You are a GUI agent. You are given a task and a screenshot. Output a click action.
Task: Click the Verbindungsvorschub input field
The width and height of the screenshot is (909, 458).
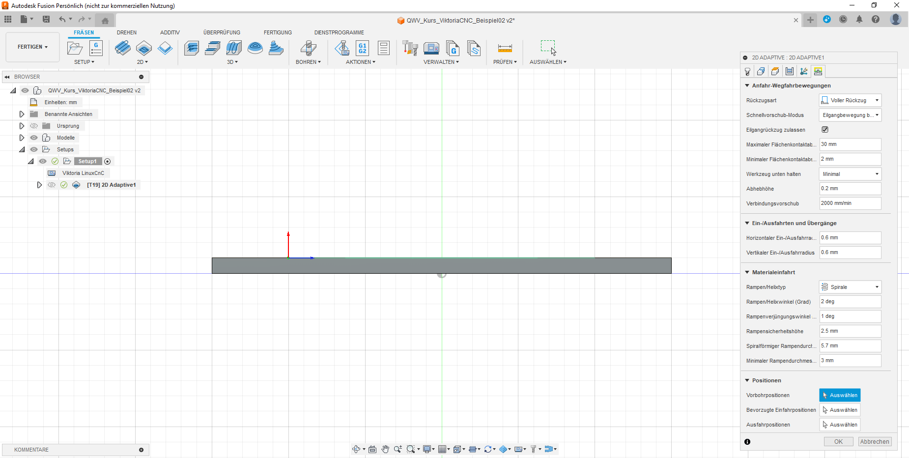pos(850,203)
